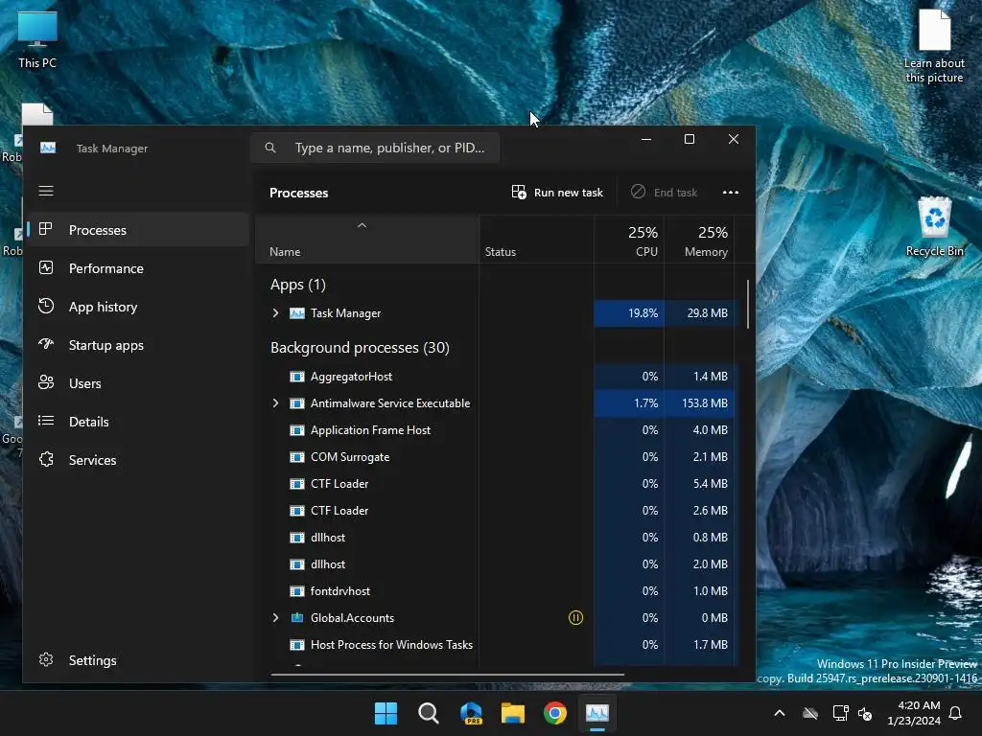Open the taskbar clock showing 4:20 AM

point(914,713)
